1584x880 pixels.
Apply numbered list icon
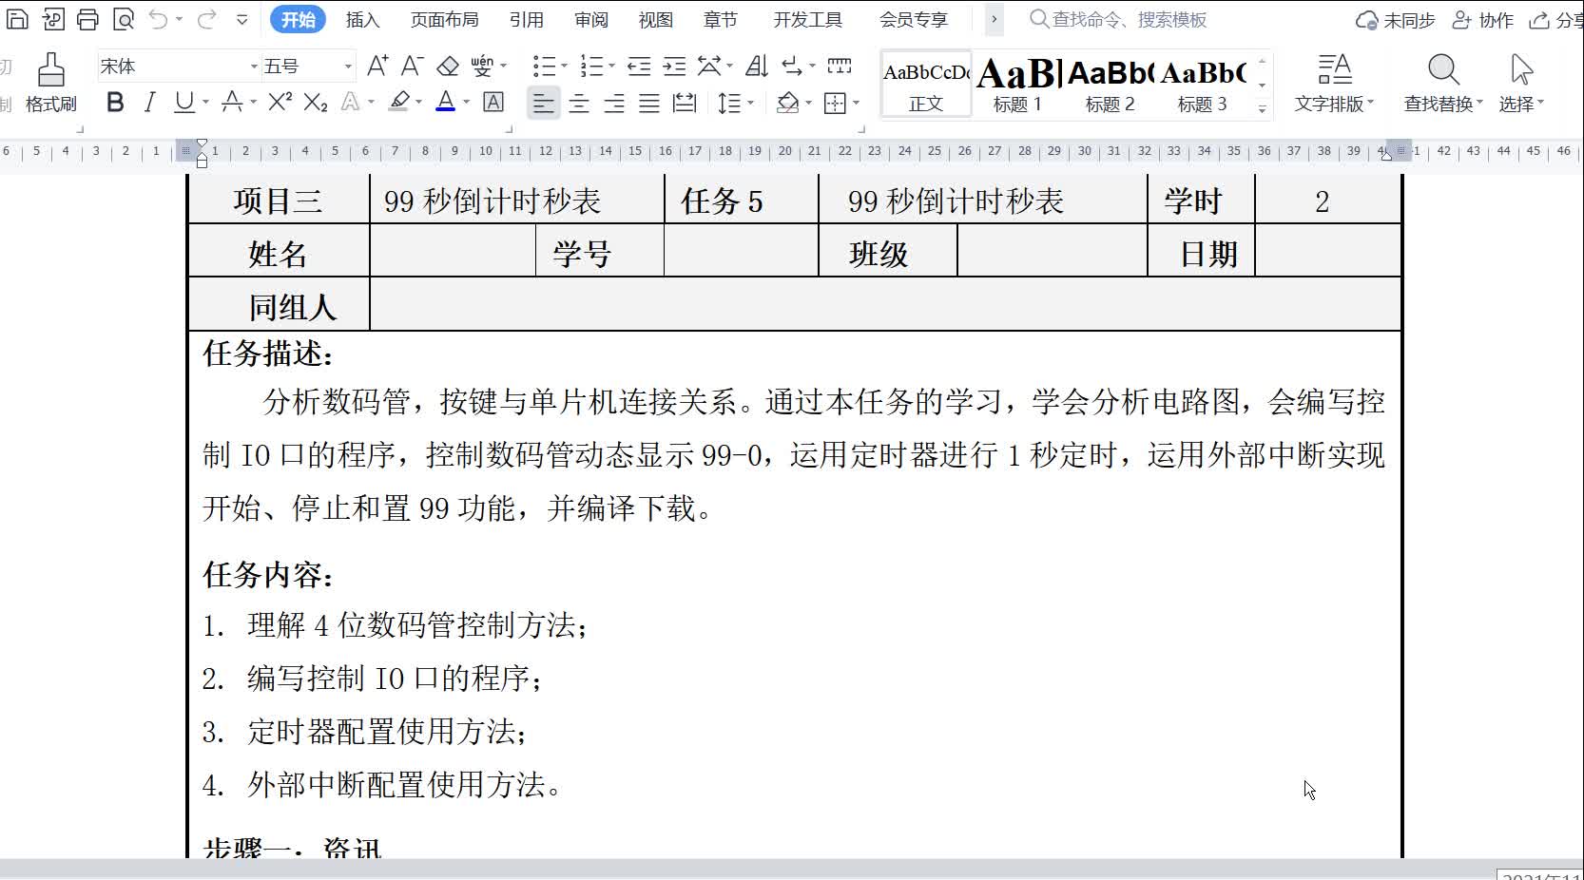[591, 66]
